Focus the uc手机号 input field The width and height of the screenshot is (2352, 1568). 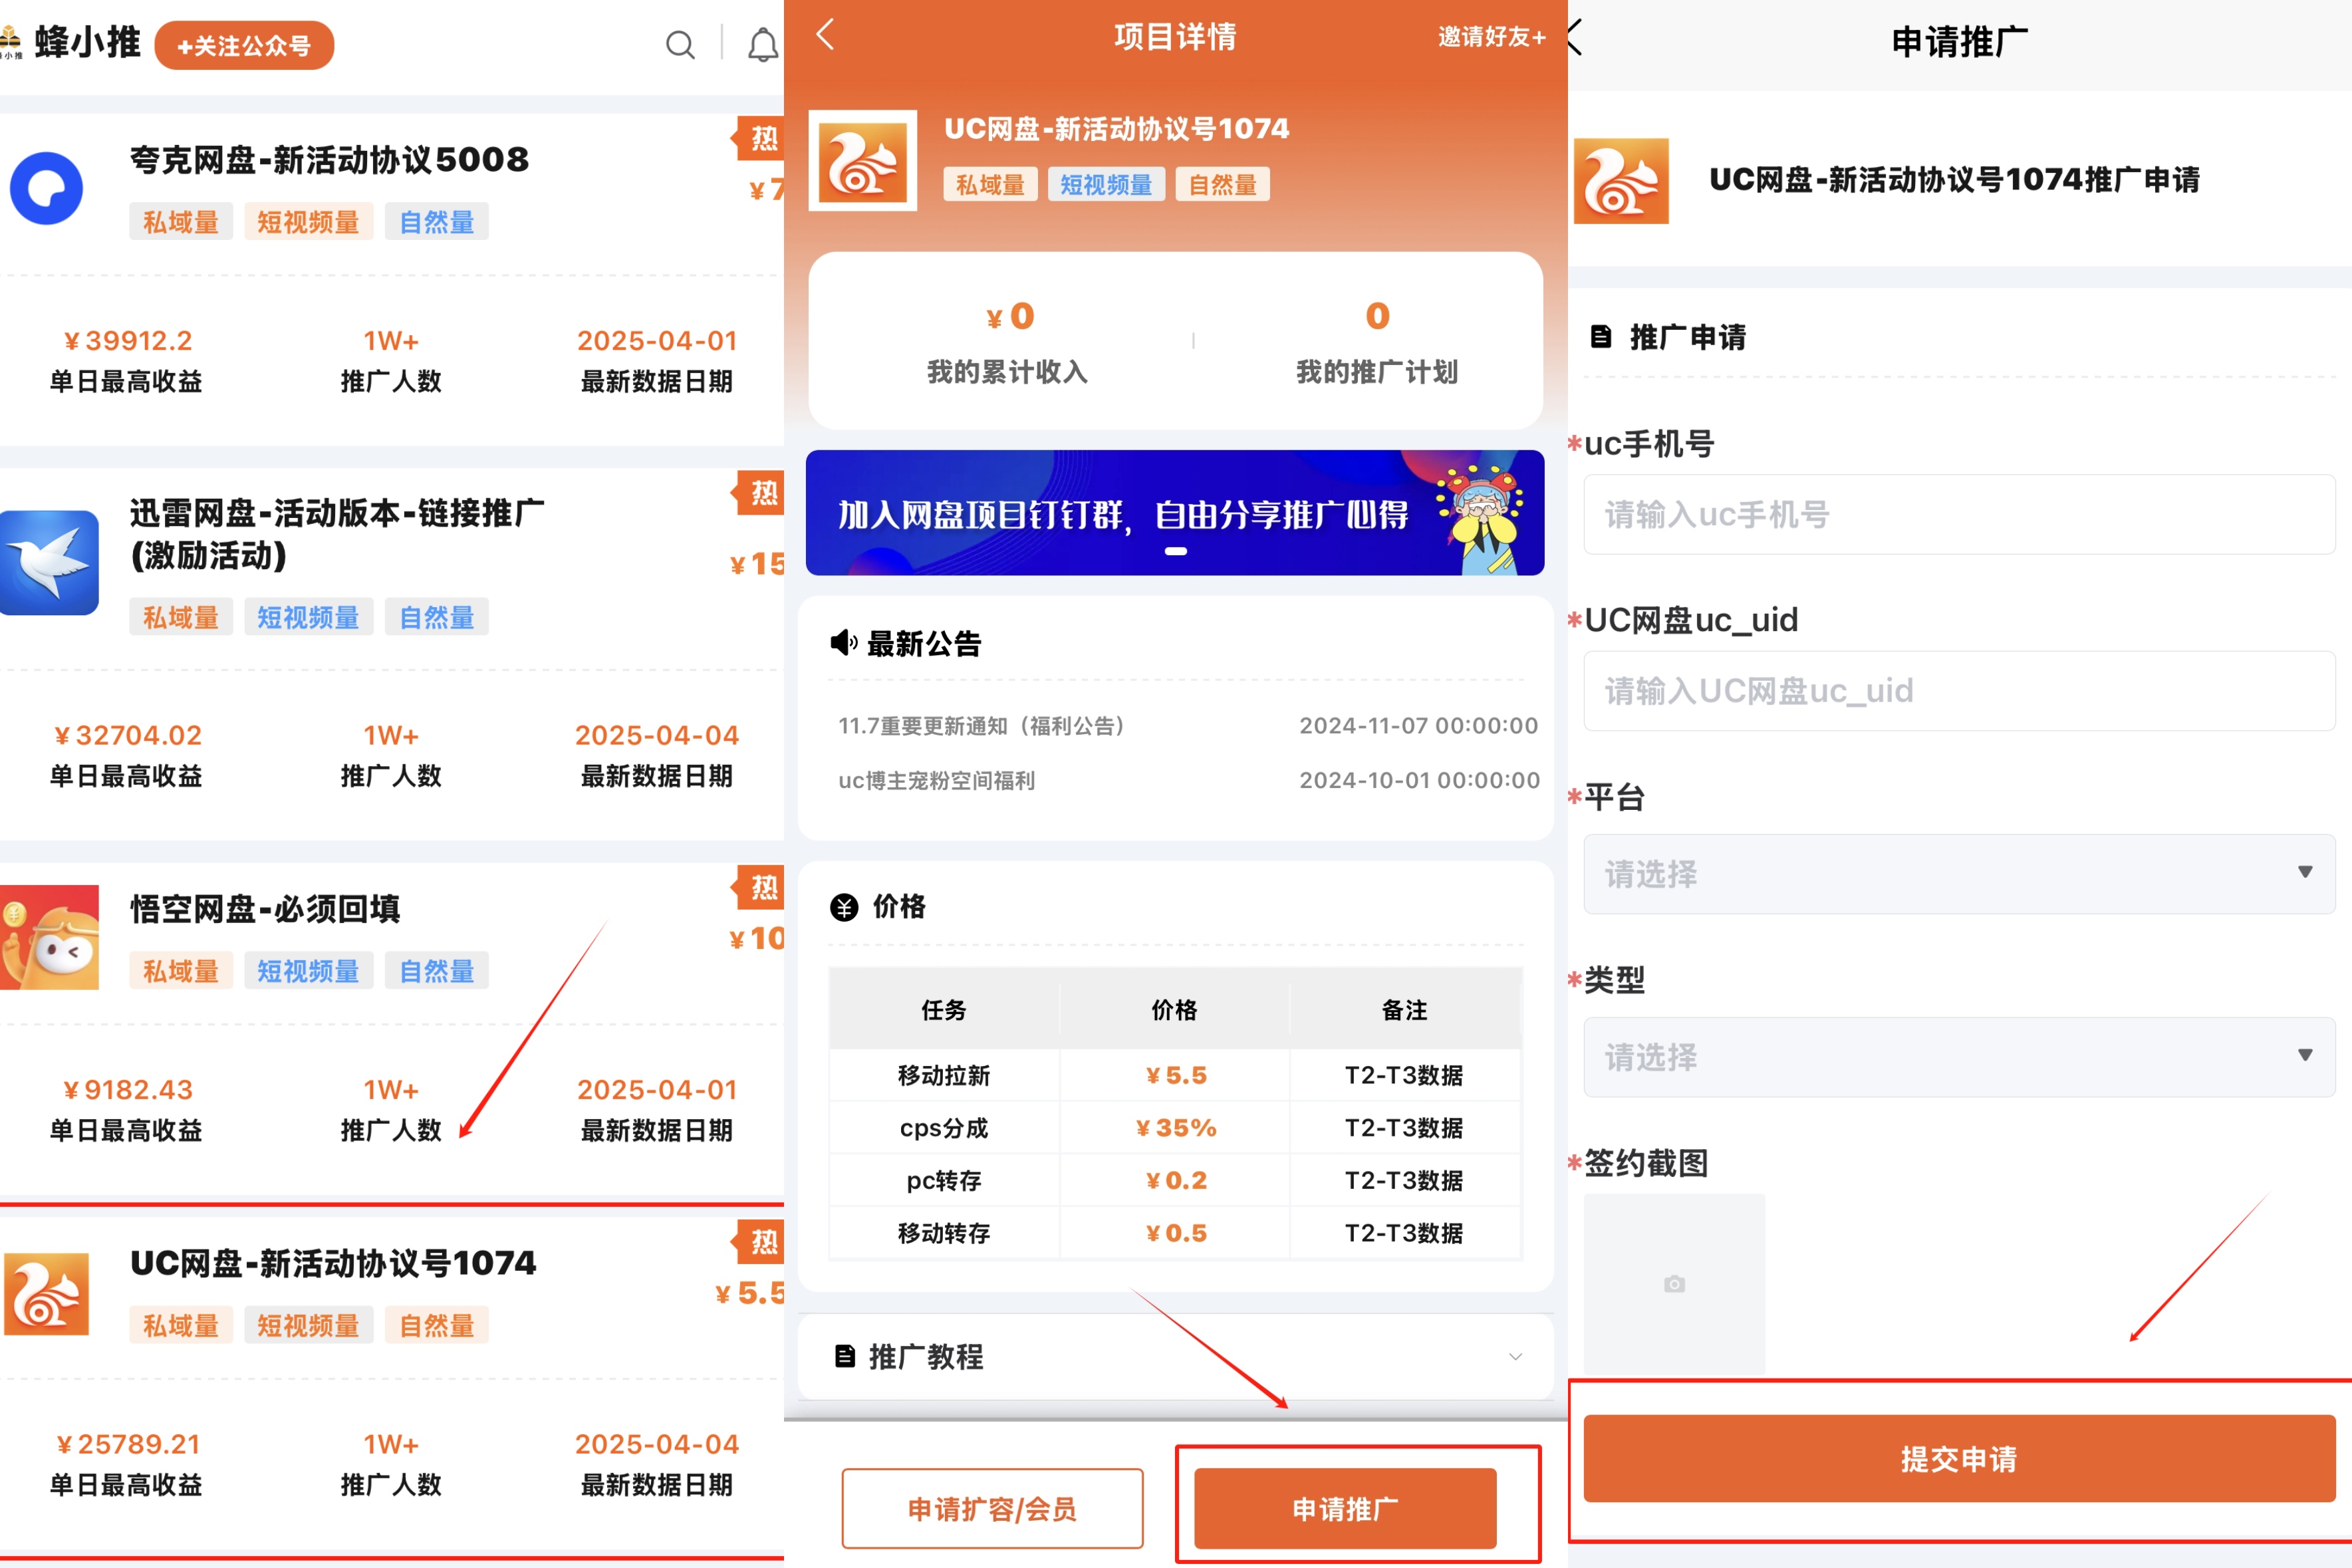tap(1959, 514)
